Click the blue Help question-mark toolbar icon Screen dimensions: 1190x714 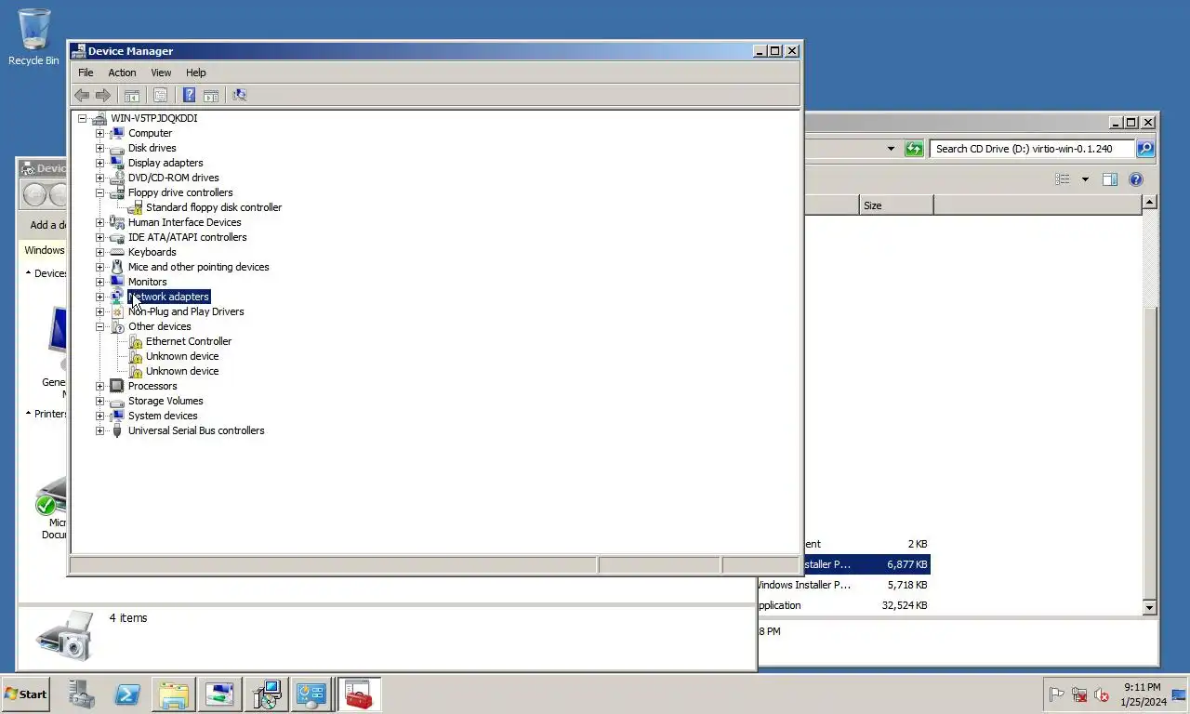point(189,95)
